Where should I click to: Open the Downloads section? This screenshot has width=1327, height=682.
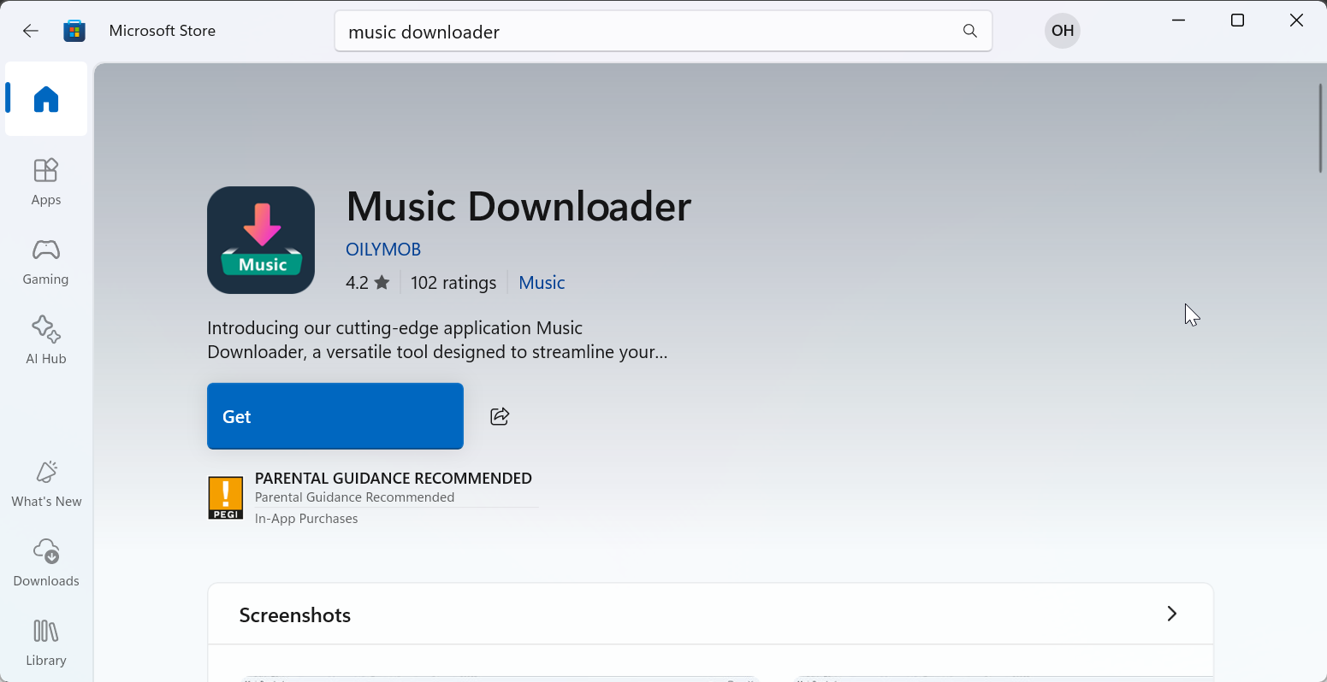point(46,562)
